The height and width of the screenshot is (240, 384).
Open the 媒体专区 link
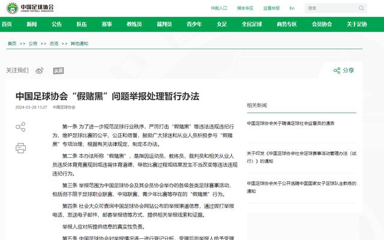point(245,8)
